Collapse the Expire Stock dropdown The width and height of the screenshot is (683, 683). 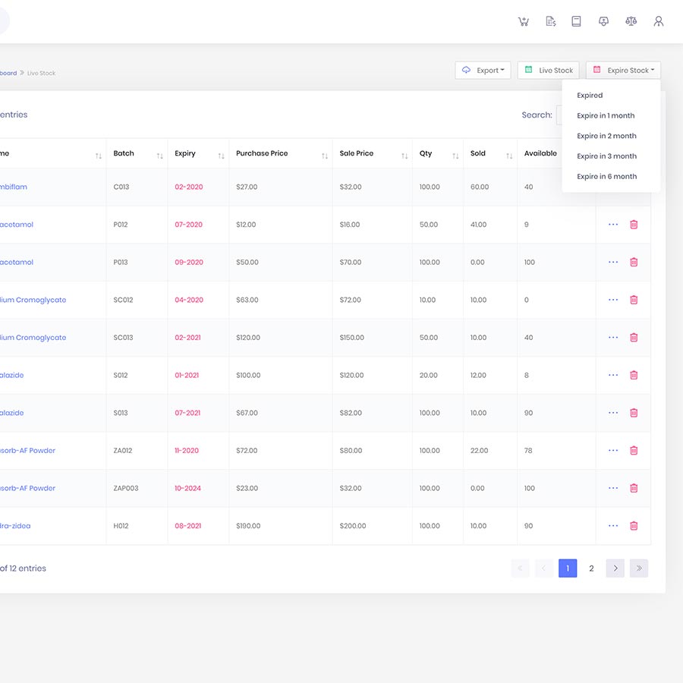[623, 71]
